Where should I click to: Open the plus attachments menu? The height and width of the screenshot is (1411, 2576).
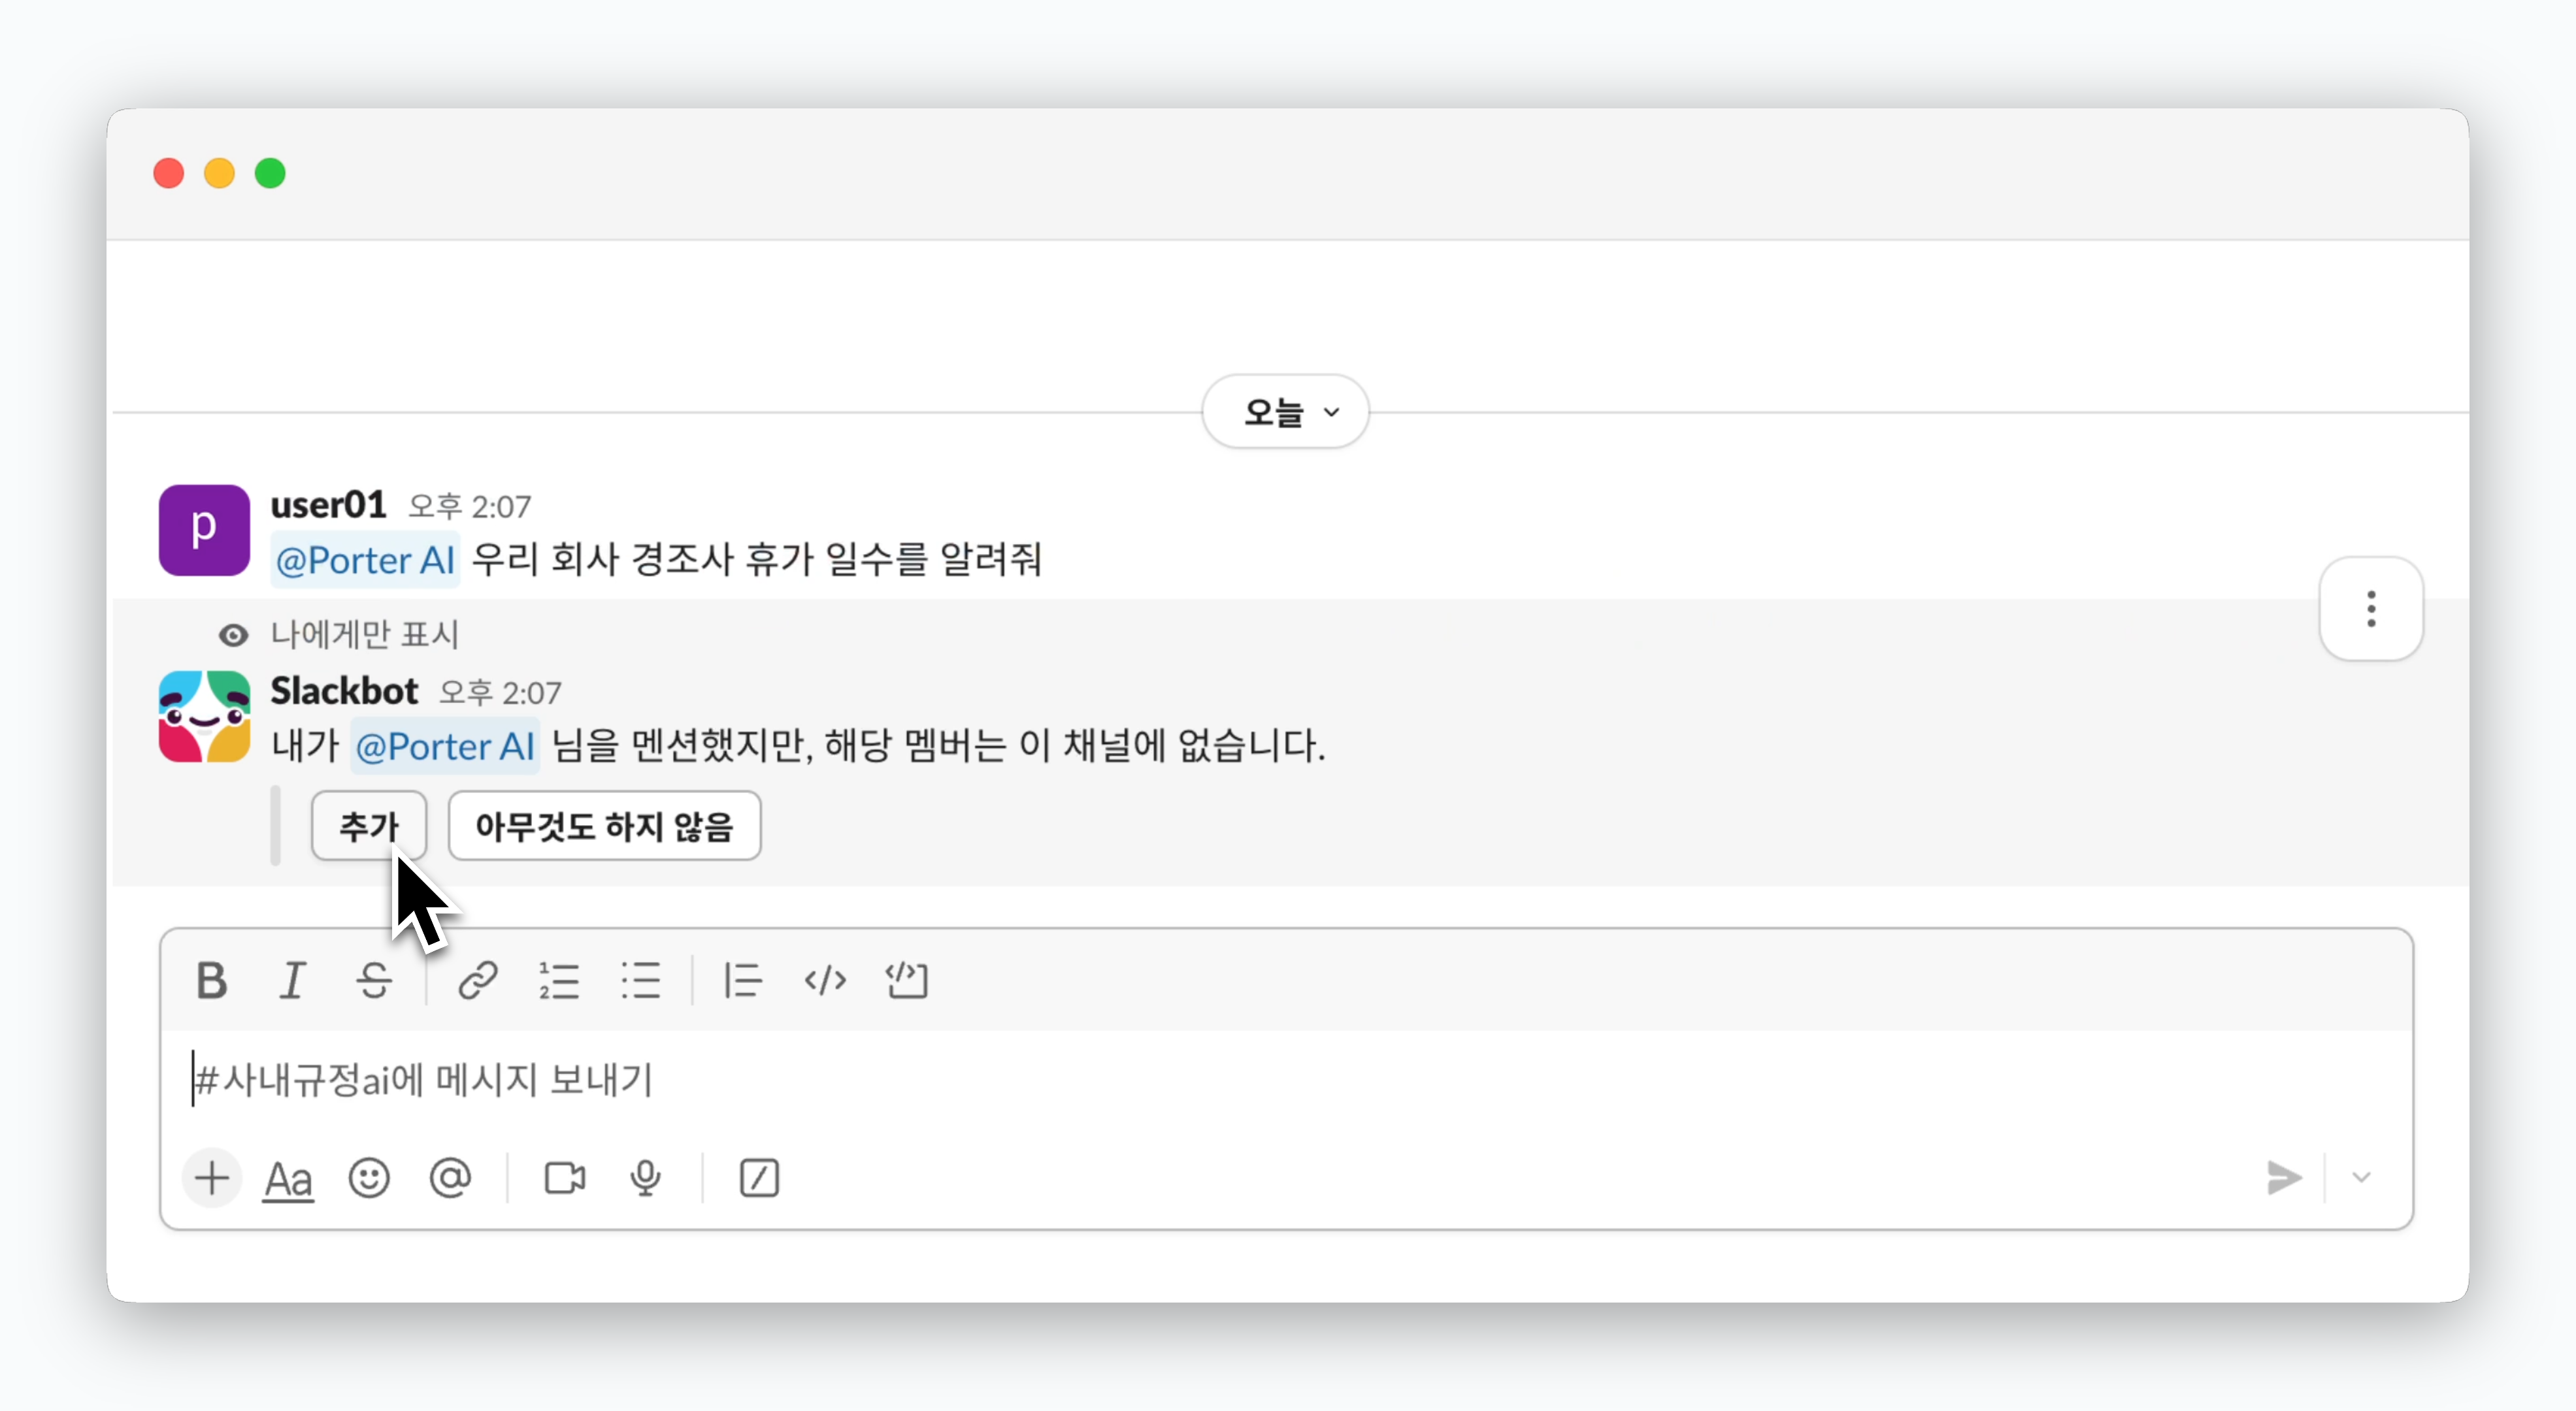(x=212, y=1178)
